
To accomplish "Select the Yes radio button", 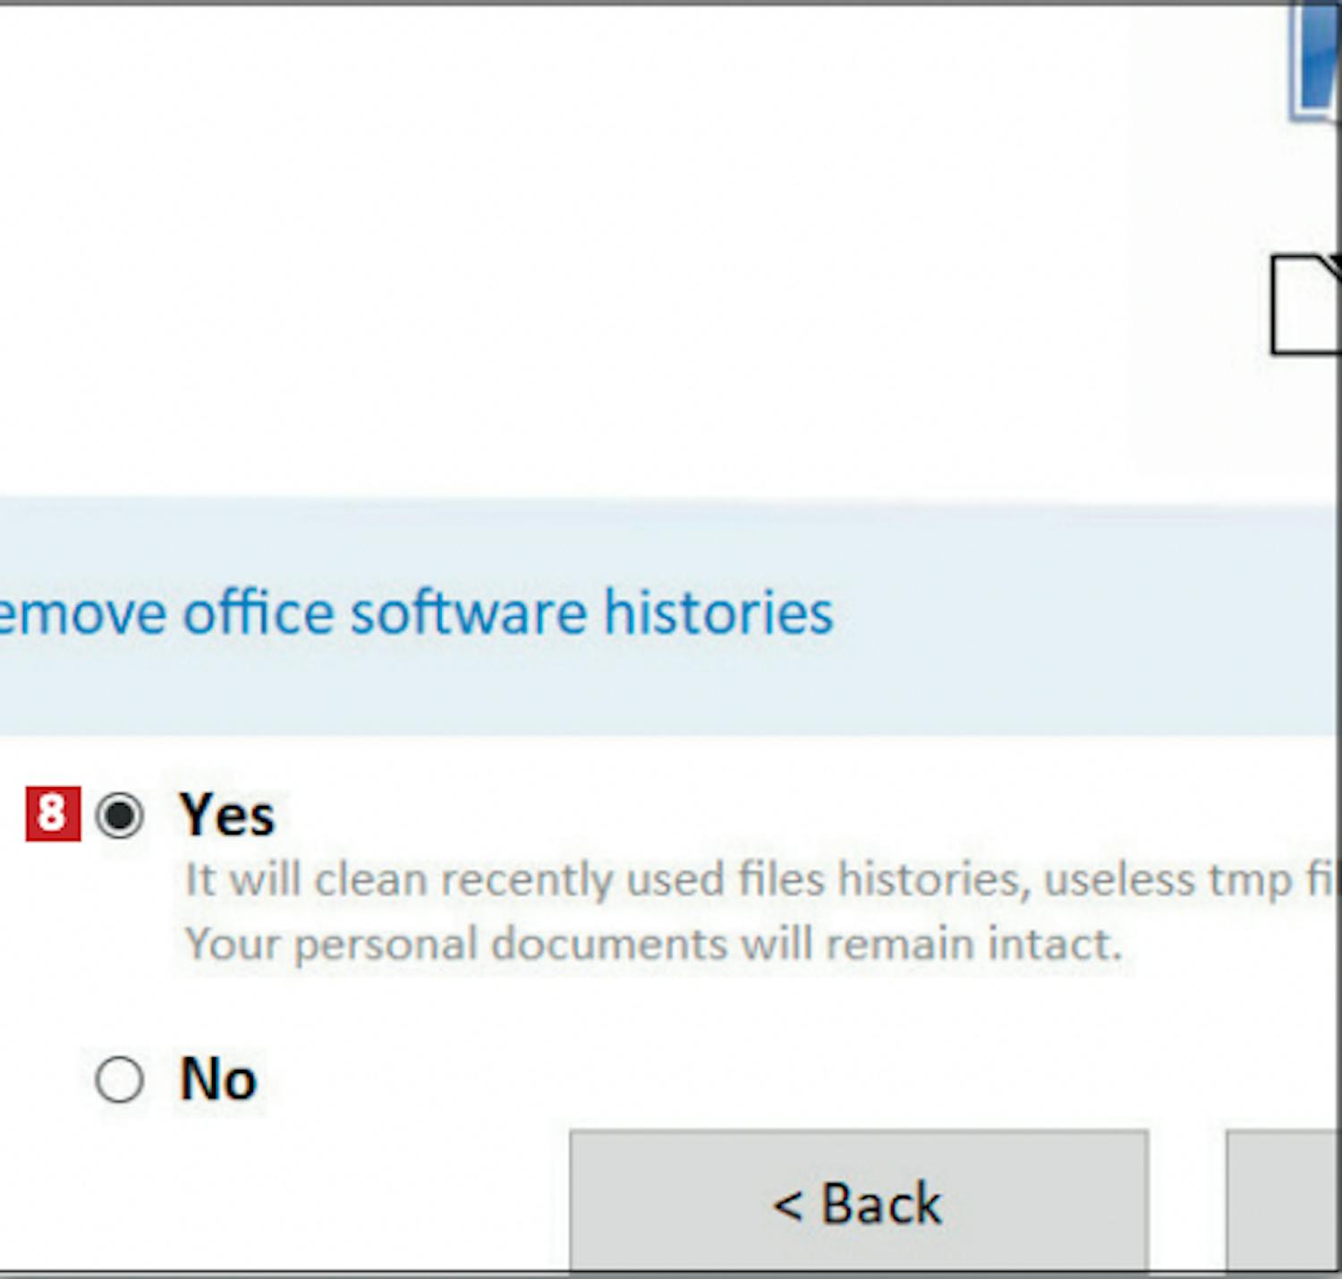I will pos(119,815).
